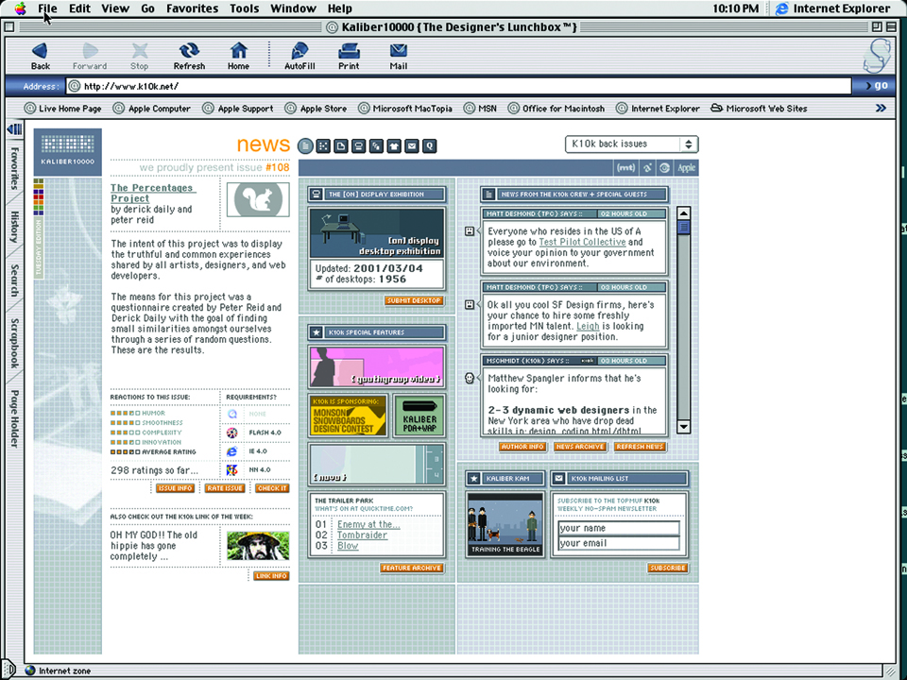Refresh the page with the Refresh icon
The height and width of the screenshot is (680, 907).
[x=189, y=56]
